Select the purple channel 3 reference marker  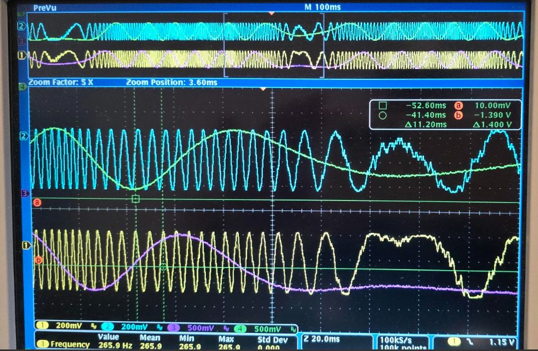tap(23, 193)
